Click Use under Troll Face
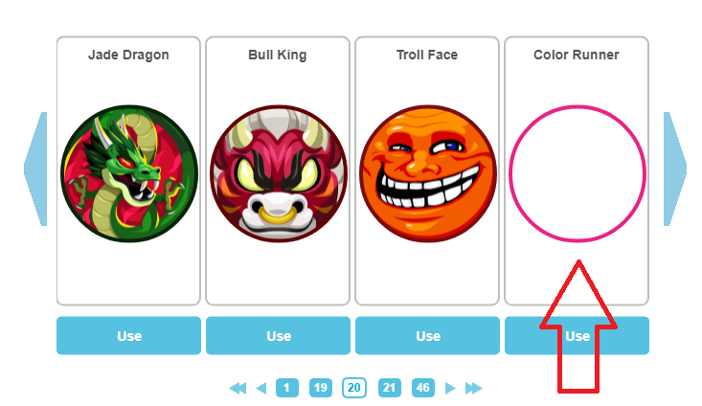 tap(427, 336)
